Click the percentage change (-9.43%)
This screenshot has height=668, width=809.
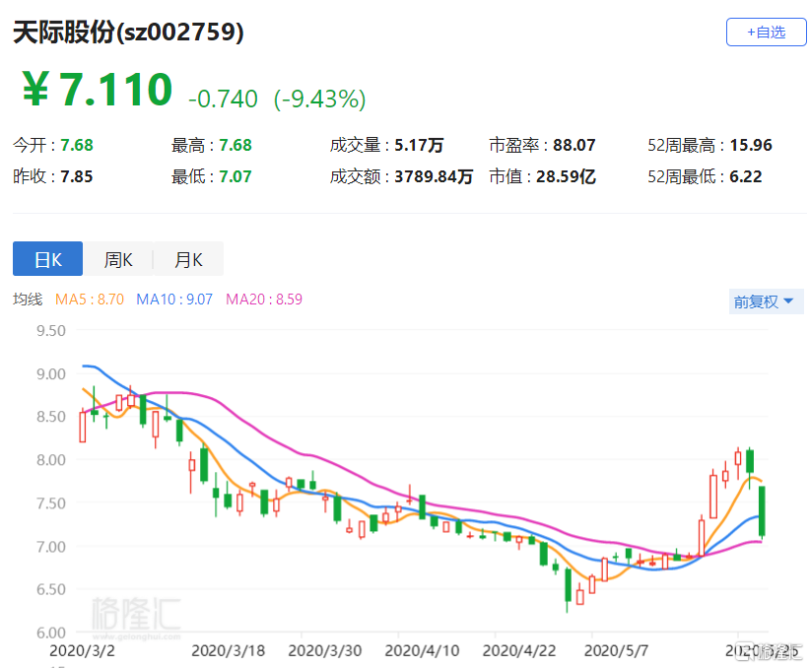pos(320,99)
